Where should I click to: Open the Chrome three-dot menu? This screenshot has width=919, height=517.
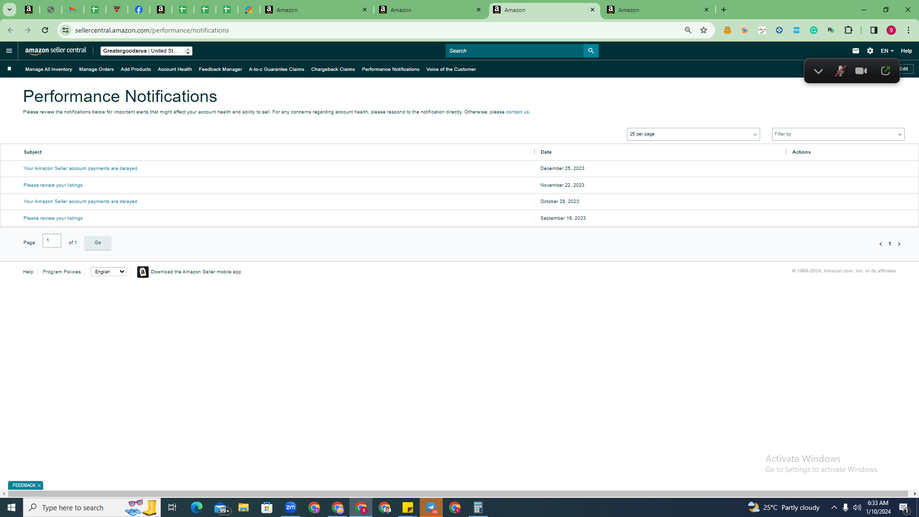tap(908, 30)
